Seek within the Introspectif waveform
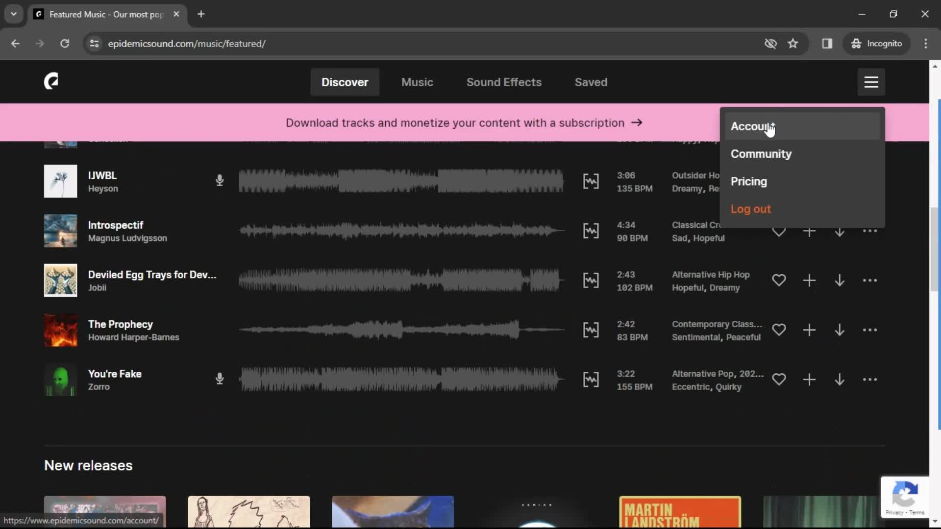Image resolution: width=941 pixels, height=529 pixels. (401, 231)
